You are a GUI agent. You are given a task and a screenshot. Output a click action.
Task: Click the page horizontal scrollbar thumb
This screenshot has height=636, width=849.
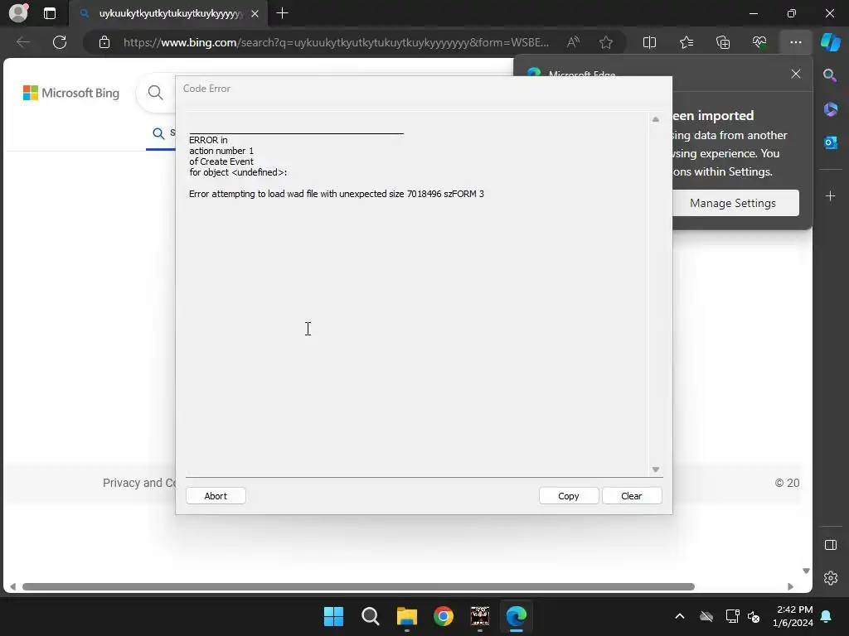[358, 587]
